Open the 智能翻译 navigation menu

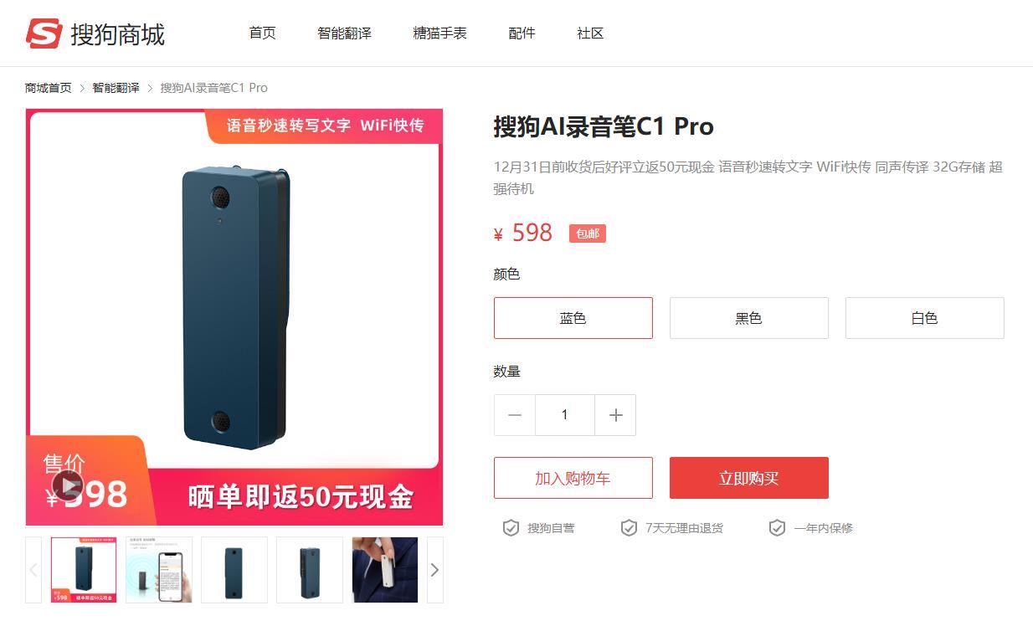(x=344, y=33)
